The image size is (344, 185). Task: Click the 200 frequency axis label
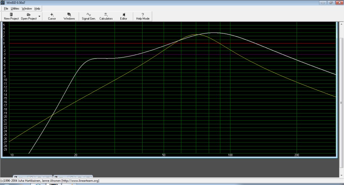[297, 155]
